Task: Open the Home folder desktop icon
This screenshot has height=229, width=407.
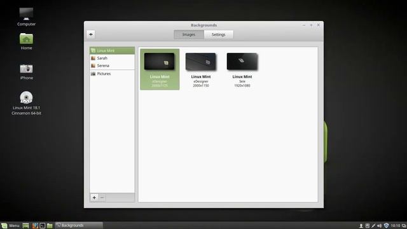Action: 26,41
